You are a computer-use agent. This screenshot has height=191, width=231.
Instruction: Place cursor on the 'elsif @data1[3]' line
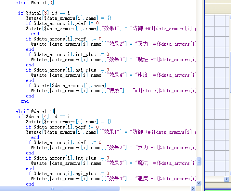(35, 3)
